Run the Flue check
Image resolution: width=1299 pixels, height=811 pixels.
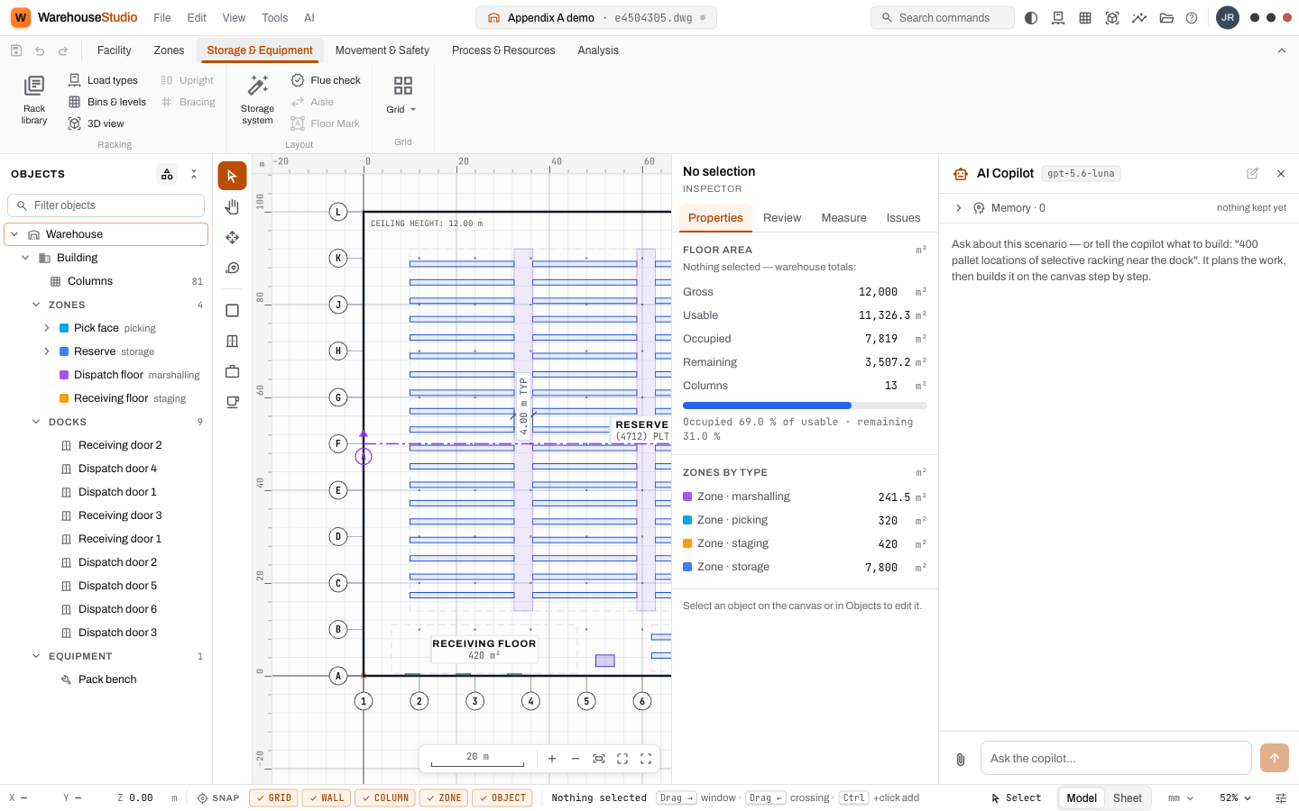(326, 80)
